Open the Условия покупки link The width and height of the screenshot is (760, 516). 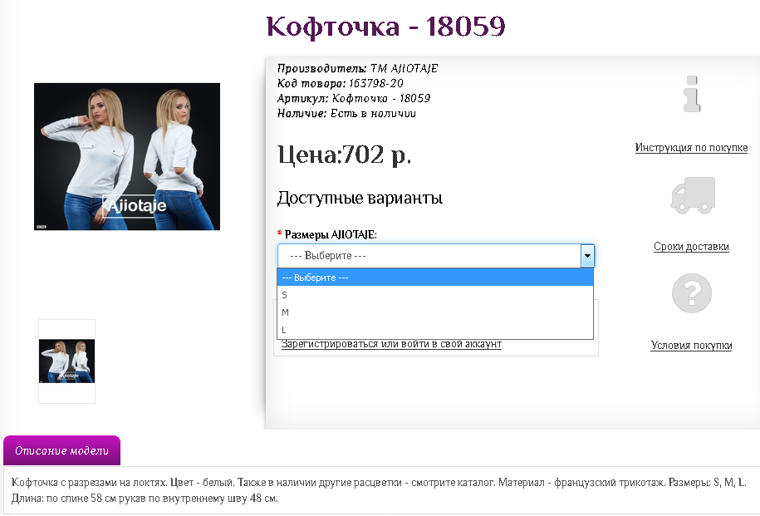click(691, 346)
